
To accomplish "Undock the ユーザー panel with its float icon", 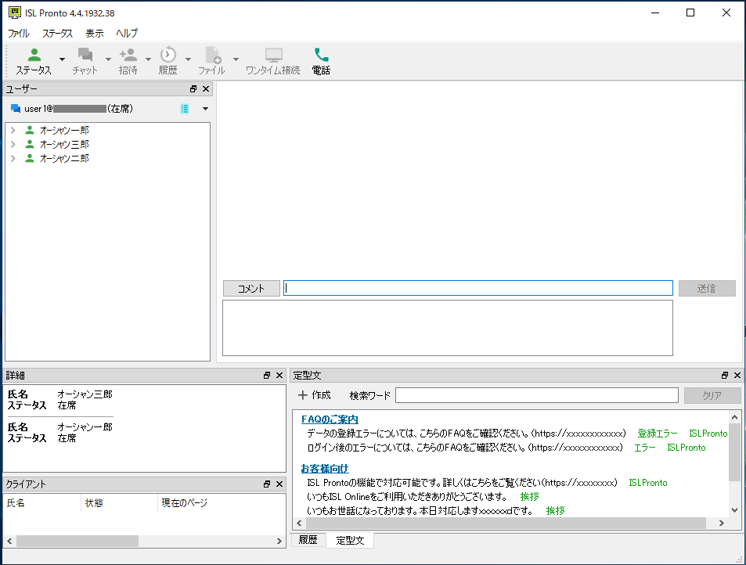I will tap(193, 89).
